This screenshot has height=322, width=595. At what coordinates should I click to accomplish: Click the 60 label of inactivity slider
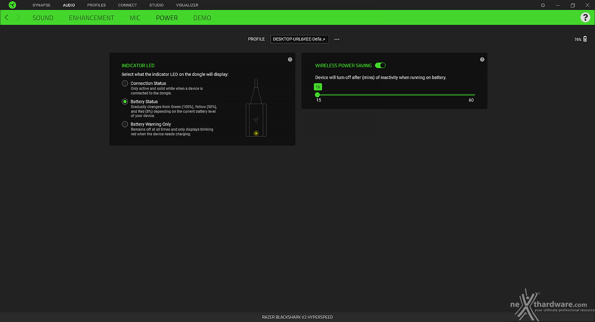[x=471, y=100]
